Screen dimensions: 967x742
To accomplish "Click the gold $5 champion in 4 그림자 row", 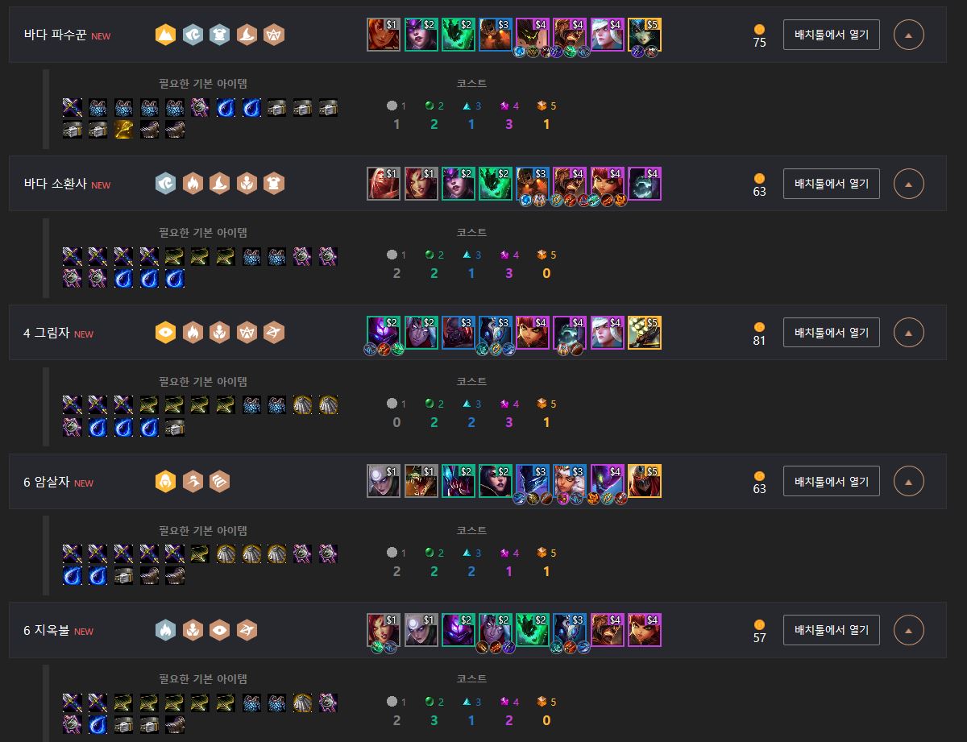I will (644, 333).
